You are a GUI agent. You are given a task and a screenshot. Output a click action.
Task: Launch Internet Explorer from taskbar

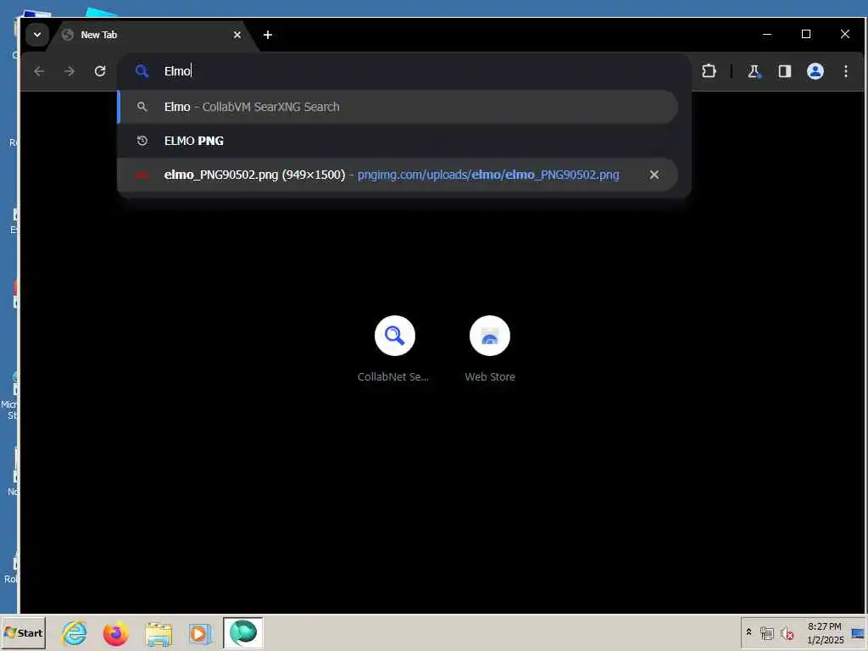pyautogui.click(x=75, y=633)
